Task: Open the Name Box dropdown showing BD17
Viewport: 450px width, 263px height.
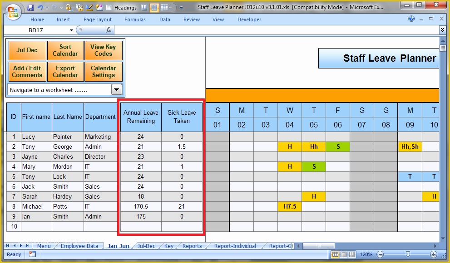Action: tap(71, 30)
